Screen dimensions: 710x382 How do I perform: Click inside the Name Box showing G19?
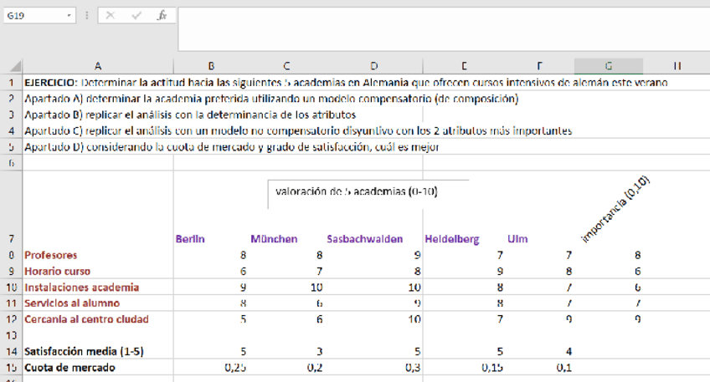pos(33,16)
